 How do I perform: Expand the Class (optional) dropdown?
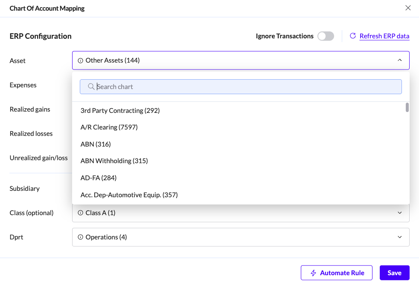(x=399, y=213)
